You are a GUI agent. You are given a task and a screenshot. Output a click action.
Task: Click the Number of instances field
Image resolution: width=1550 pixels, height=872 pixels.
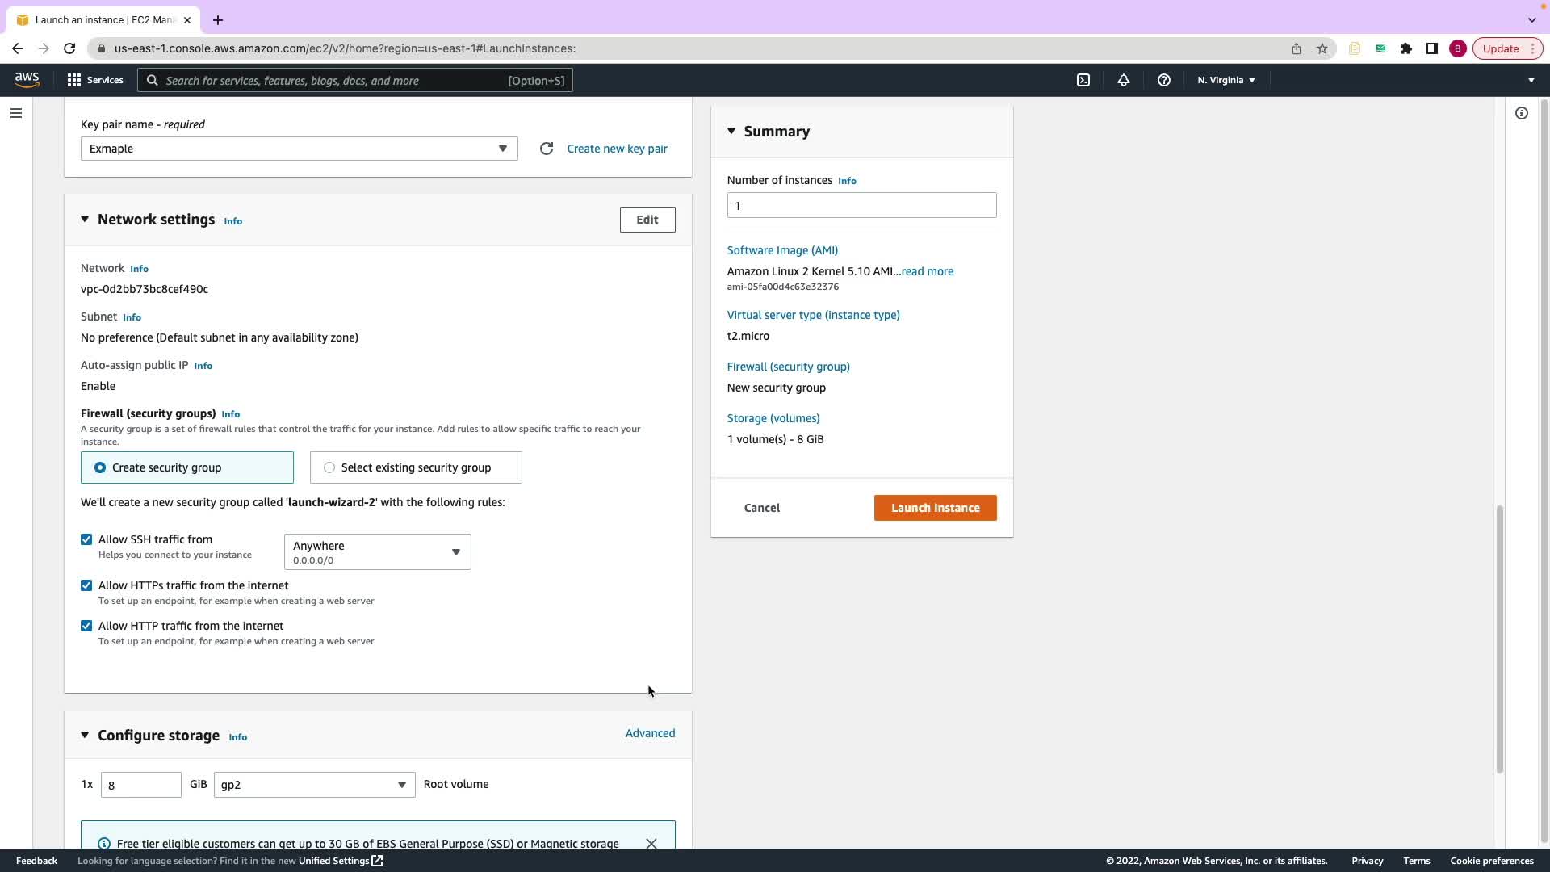coord(861,205)
